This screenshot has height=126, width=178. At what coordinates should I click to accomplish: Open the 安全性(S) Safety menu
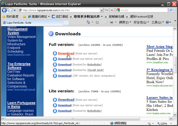(x=141, y=22)
